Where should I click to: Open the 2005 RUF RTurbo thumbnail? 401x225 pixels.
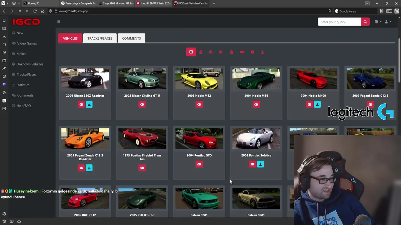coord(142,198)
